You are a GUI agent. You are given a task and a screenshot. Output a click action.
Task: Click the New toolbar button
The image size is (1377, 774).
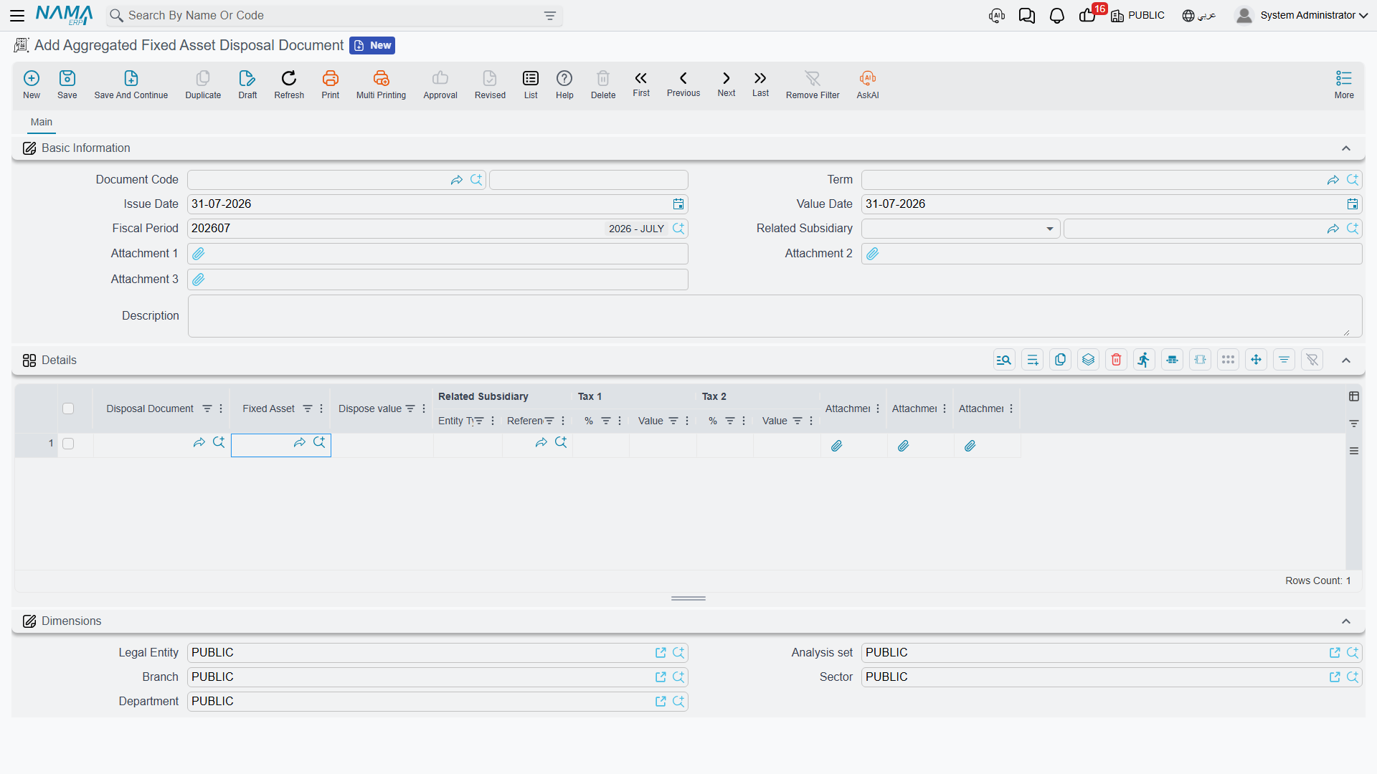[32, 85]
